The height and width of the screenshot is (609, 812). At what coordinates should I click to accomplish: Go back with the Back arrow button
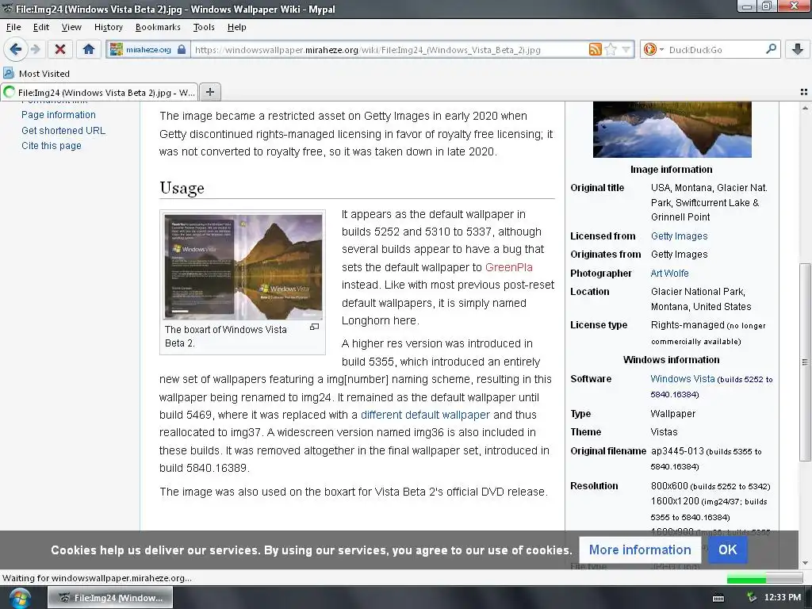coord(16,50)
